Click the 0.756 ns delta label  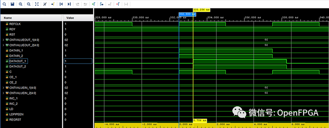click(200, 121)
